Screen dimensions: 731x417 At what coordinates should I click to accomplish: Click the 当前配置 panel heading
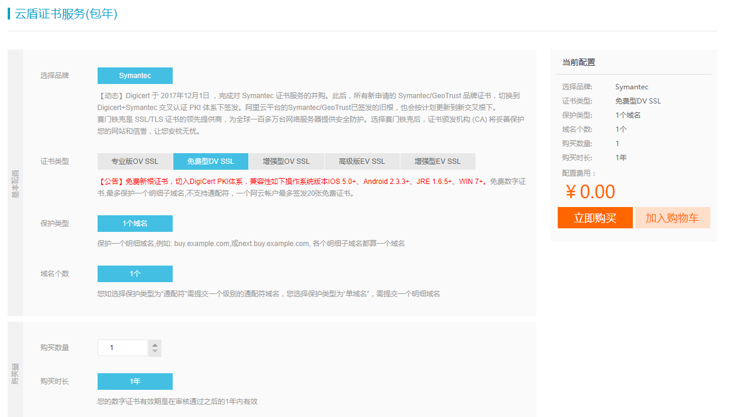[578, 62]
